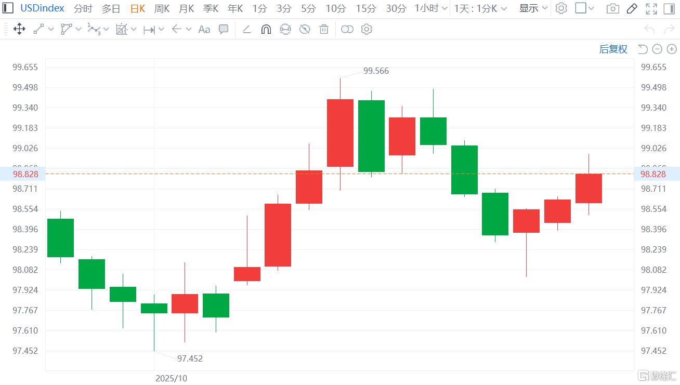Toggle hide drawings eye icon
Image resolution: width=680 pixels, height=385 pixels.
[x=305, y=29]
